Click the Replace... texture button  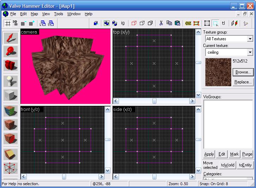243,82
